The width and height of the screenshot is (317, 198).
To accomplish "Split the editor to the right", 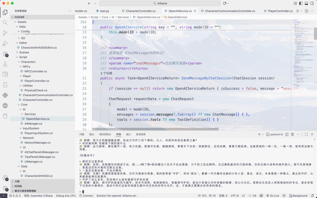I will (x=307, y=11).
